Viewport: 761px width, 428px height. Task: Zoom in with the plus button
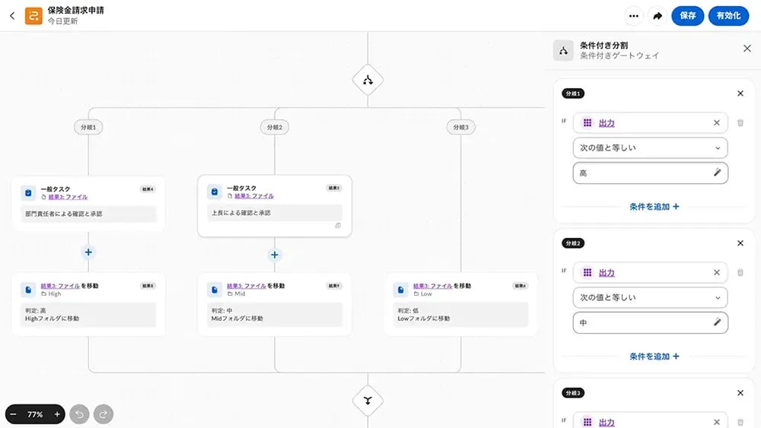point(57,414)
